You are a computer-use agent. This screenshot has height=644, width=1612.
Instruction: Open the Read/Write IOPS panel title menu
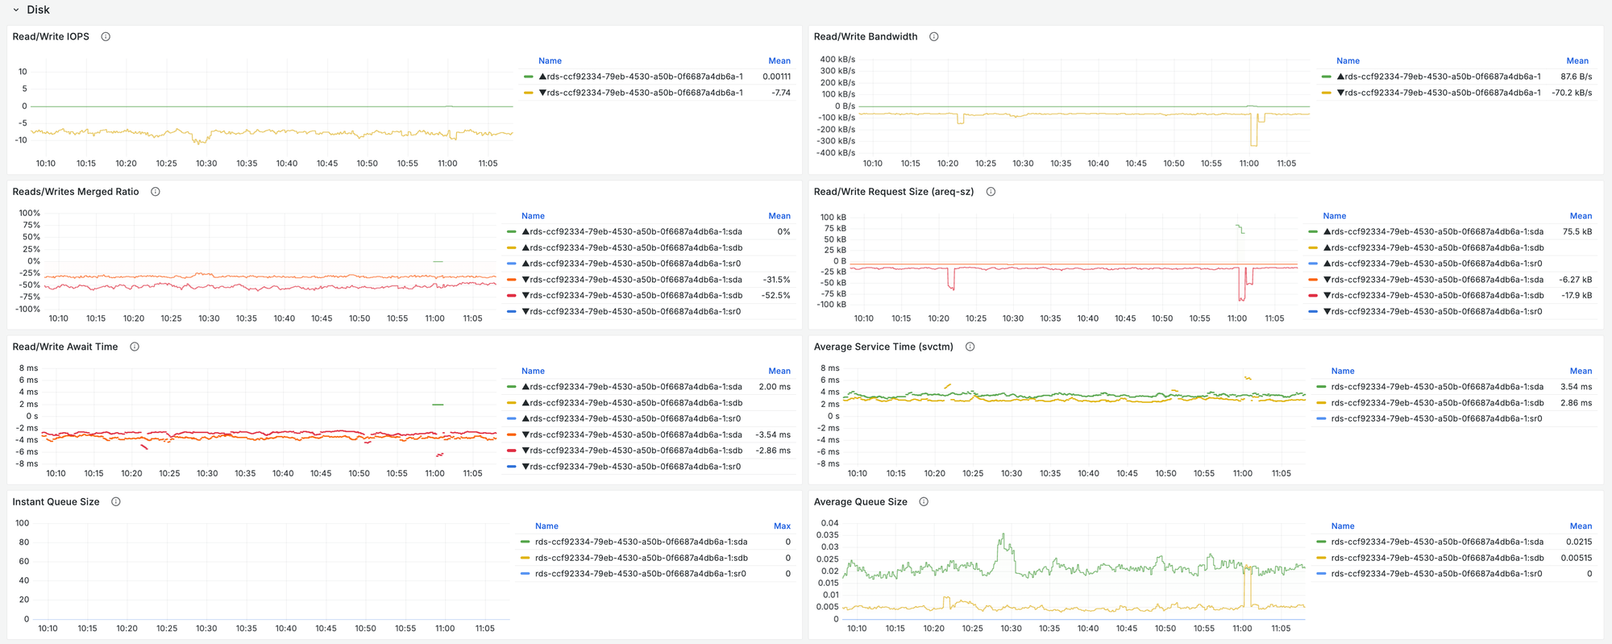[51, 37]
